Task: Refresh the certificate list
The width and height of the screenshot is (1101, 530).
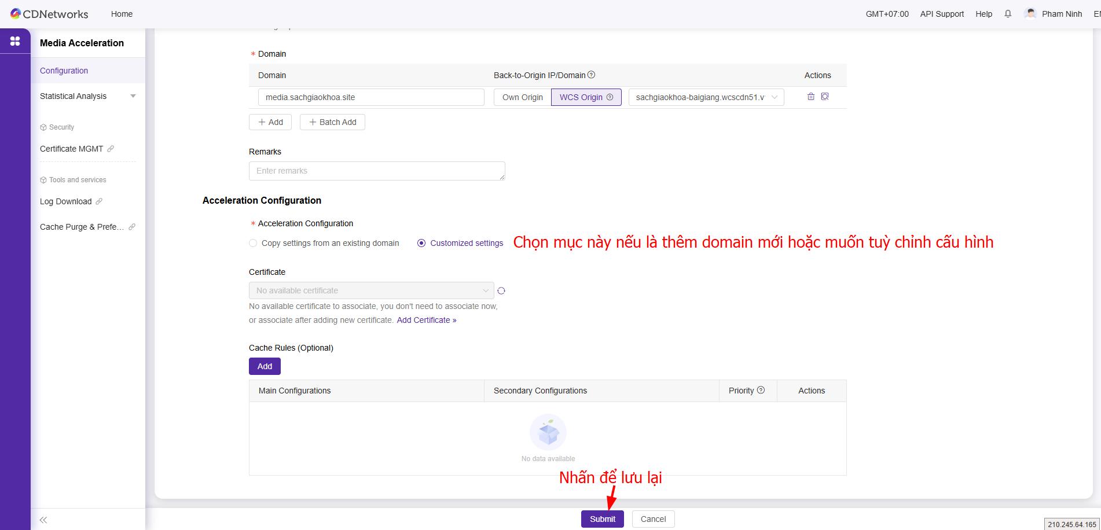Action: point(501,290)
